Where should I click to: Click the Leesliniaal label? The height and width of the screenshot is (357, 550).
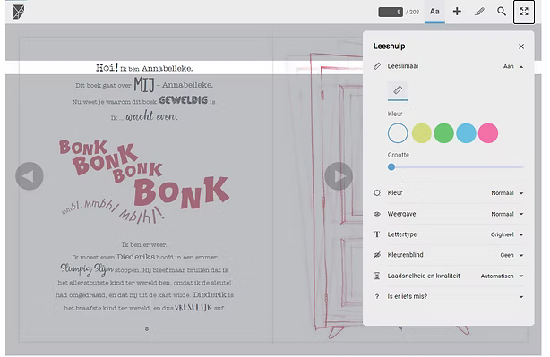(x=403, y=66)
